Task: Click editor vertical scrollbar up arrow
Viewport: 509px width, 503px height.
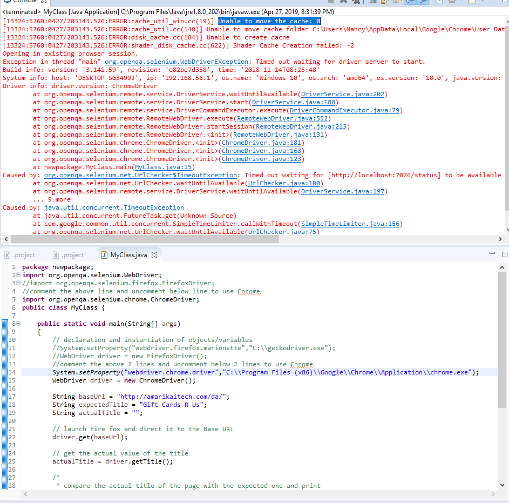Action: (x=502, y=267)
